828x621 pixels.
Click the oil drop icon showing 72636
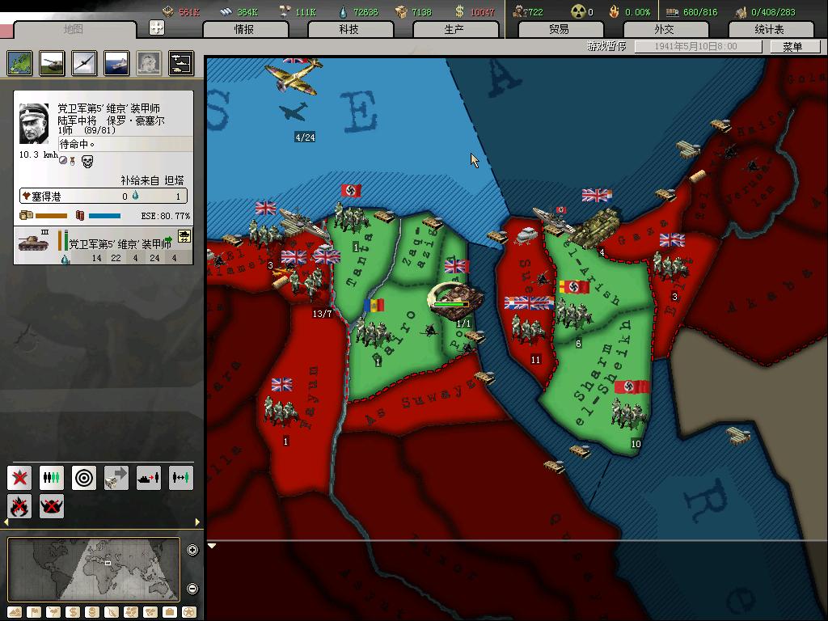pos(343,11)
